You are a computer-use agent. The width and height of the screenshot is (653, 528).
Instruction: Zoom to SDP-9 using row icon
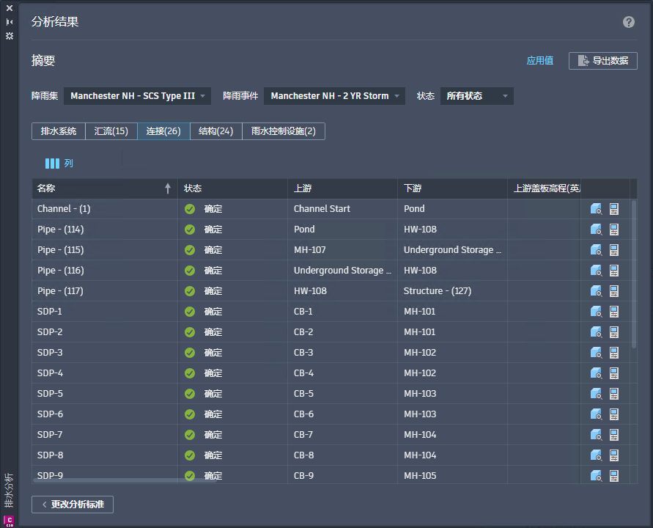(x=596, y=475)
